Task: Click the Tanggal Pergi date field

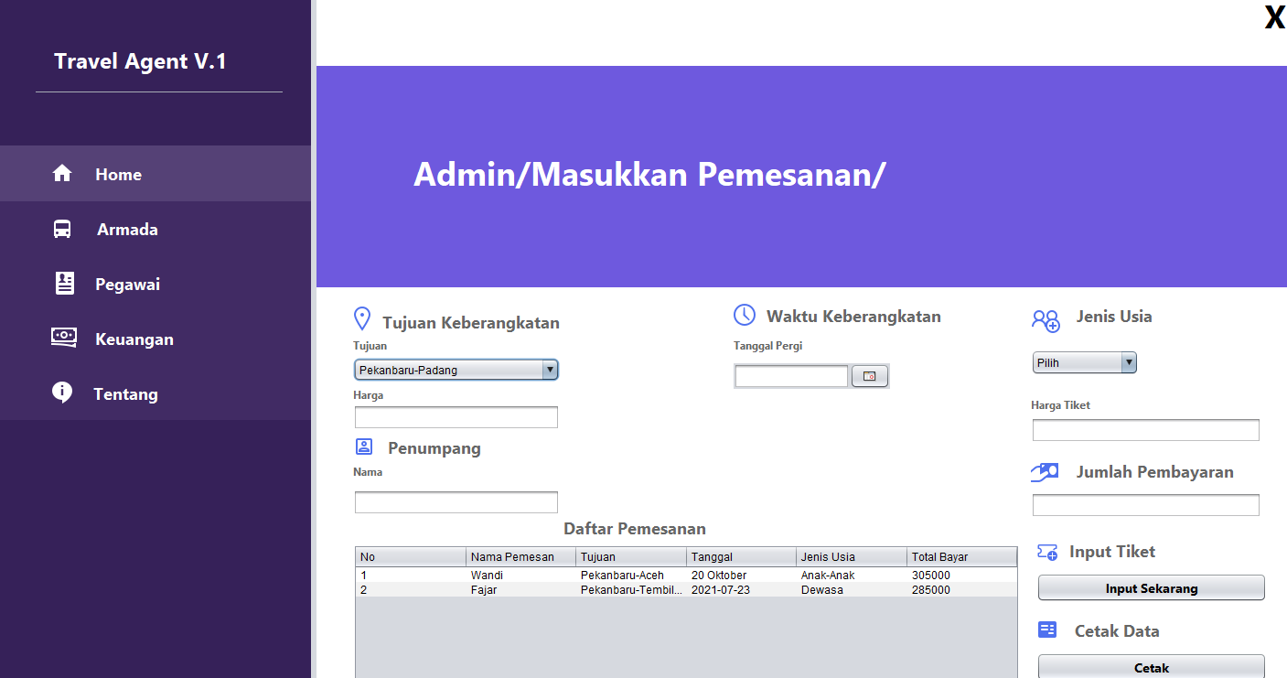Action: [x=792, y=376]
